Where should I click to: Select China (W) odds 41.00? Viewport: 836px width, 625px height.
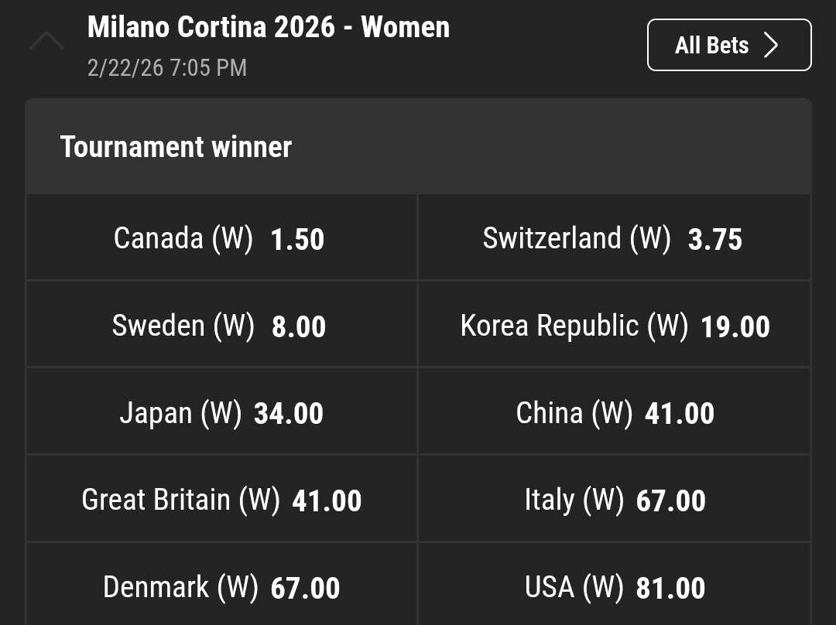pyautogui.click(x=613, y=412)
